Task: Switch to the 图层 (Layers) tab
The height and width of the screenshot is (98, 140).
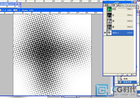Action: click(107, 5)
